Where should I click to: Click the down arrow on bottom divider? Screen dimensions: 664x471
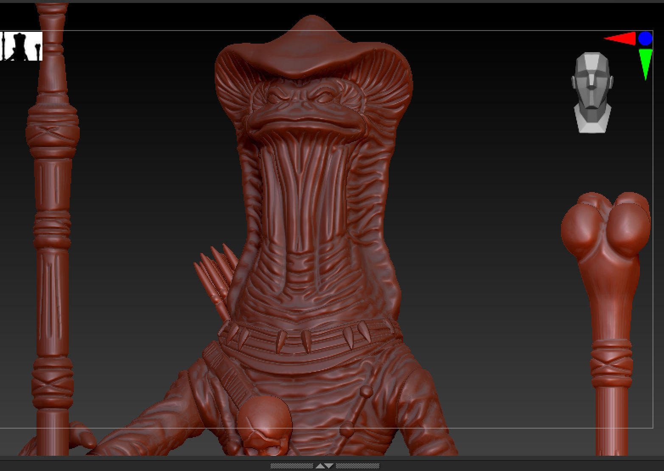click(x=330, y=466)
